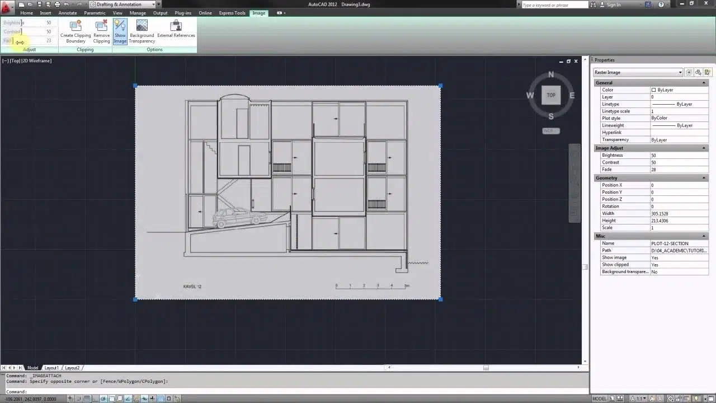Toggle ortho mode in the status bar
The height and width of the screenshot is (403, 716).
click(x=94, y=399)
